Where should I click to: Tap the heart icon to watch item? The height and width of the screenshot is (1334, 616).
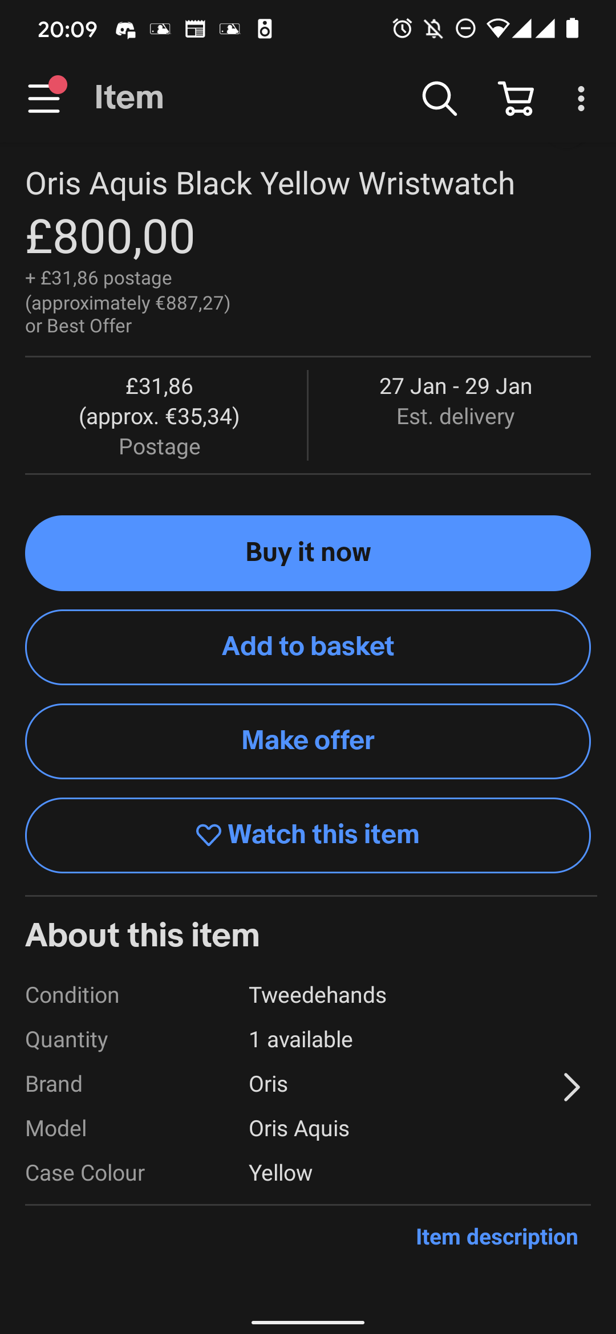(208, 835)
